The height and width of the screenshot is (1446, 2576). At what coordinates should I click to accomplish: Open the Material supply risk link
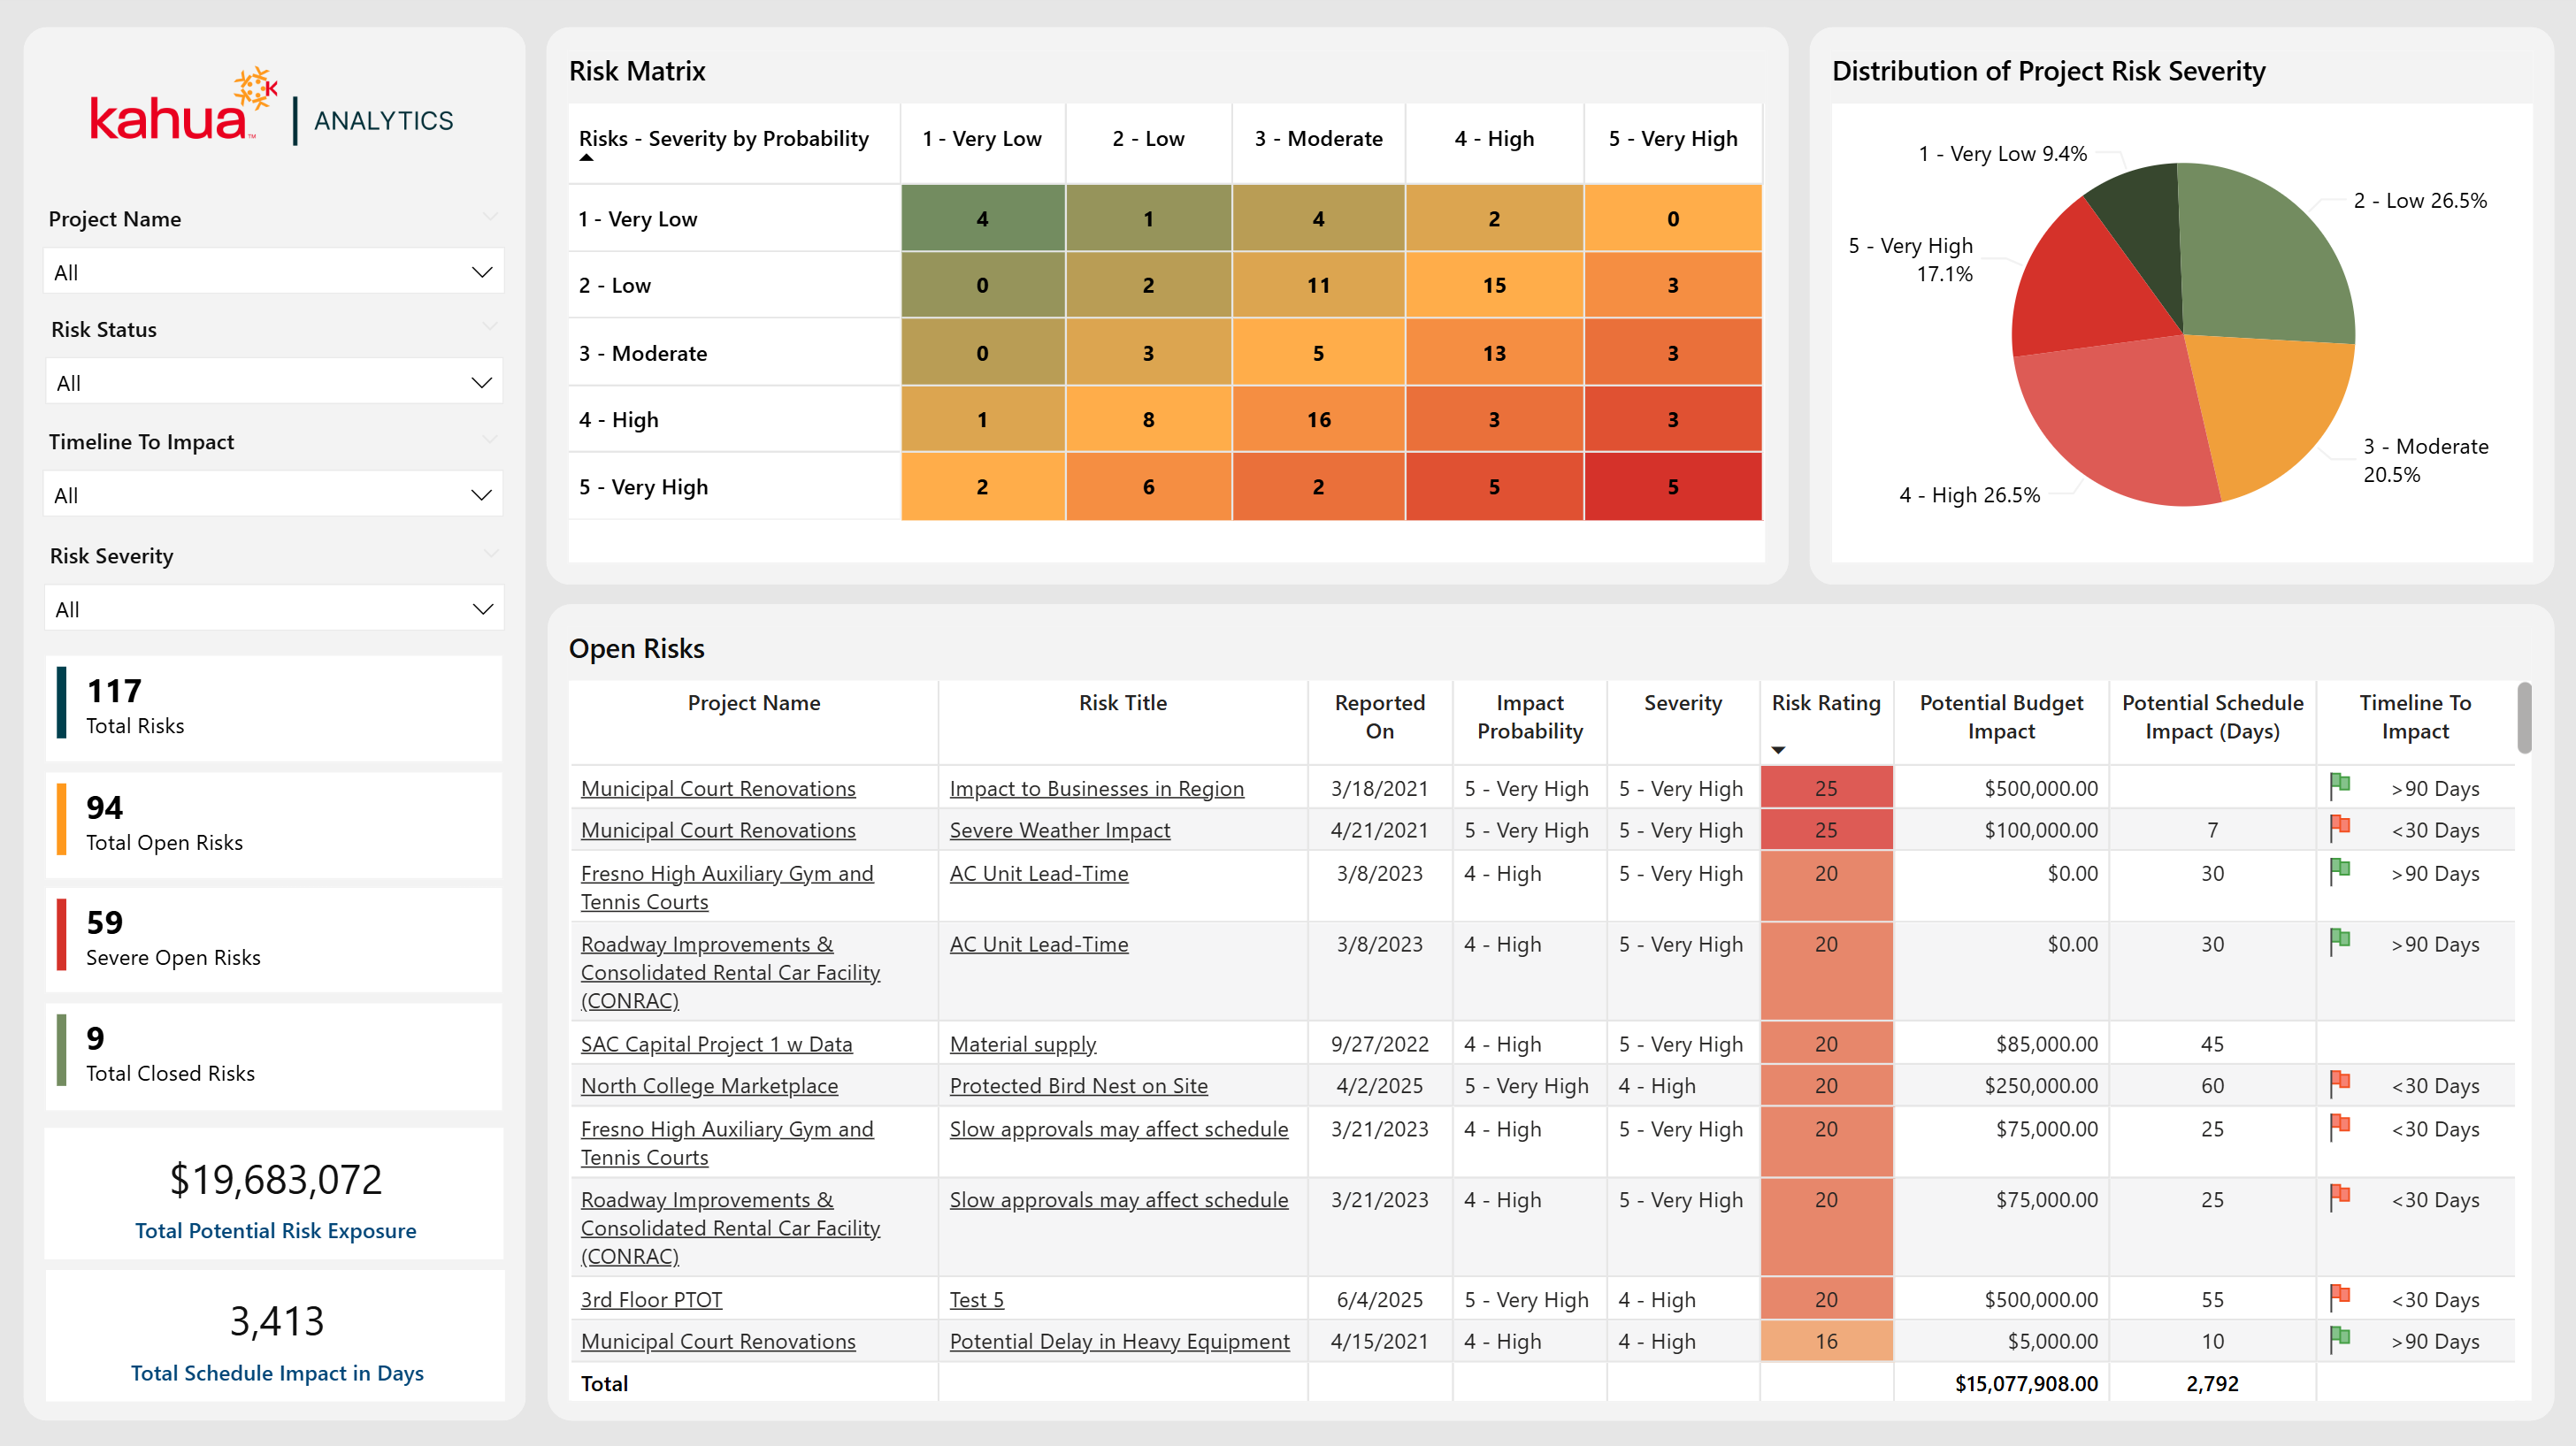[x=1022, y=1044]
